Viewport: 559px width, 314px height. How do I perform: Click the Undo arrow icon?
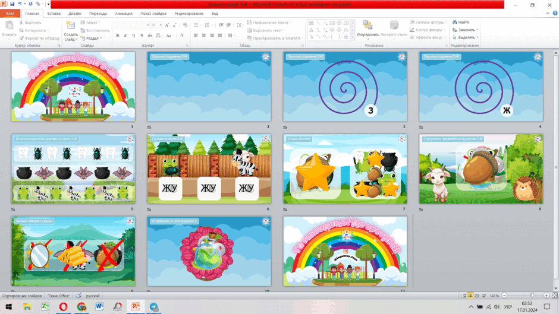tap(20, 4)
